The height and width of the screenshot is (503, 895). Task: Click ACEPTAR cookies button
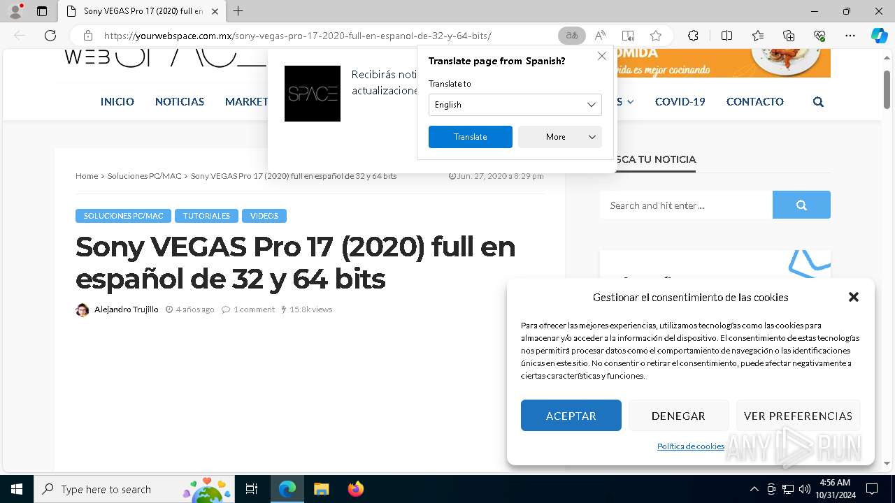[571, 416]
